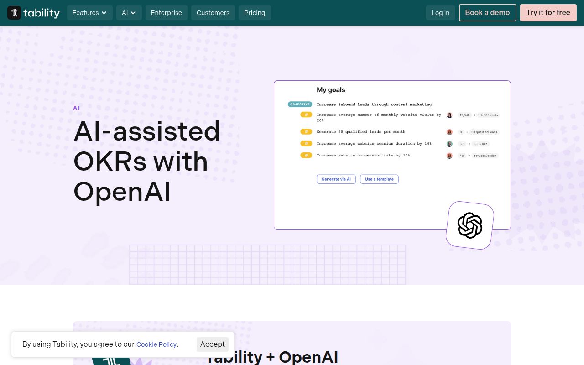Screen dimensions: 584x365
Task: Expand the Features dropdown menu
Action: 90,13
